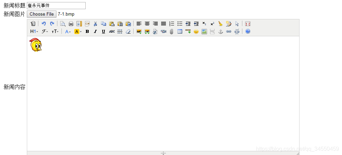Insert a hyperlink

(228, 32)
